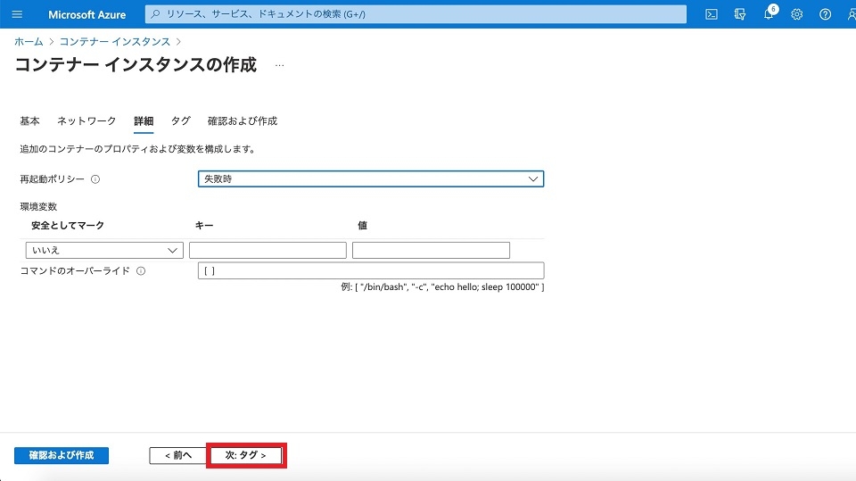
Task: Switch to the 基本 tab
Action: 30,120
